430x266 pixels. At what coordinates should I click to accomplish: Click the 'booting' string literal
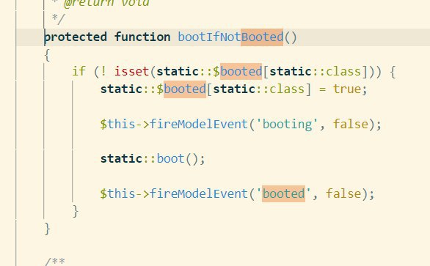tap(287, 124)
